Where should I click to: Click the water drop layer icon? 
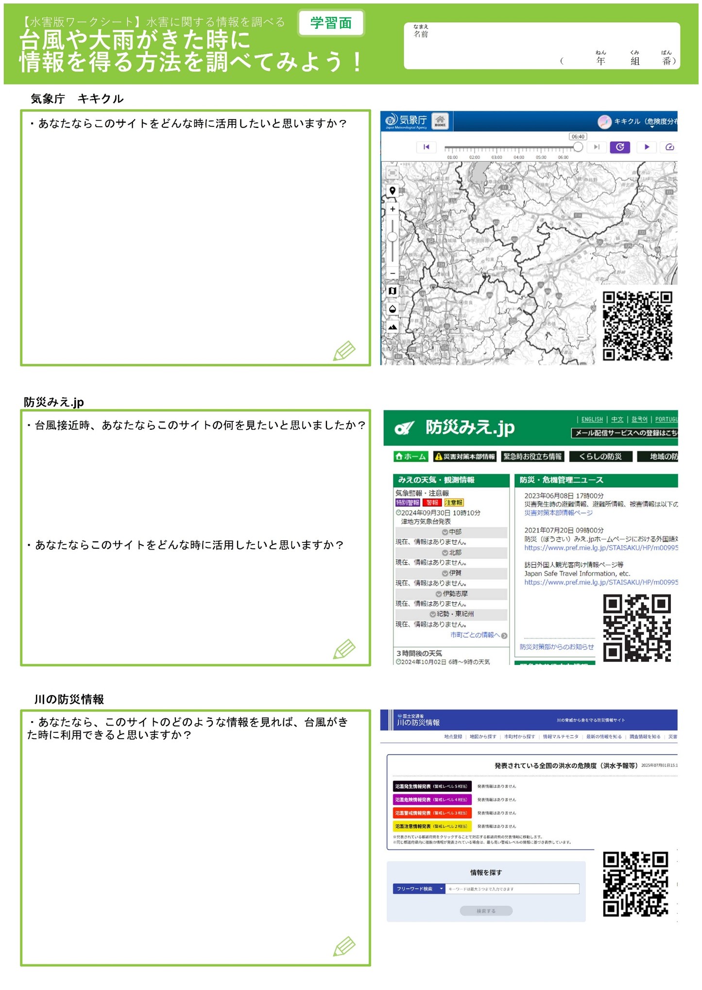(x=393, y=309)
